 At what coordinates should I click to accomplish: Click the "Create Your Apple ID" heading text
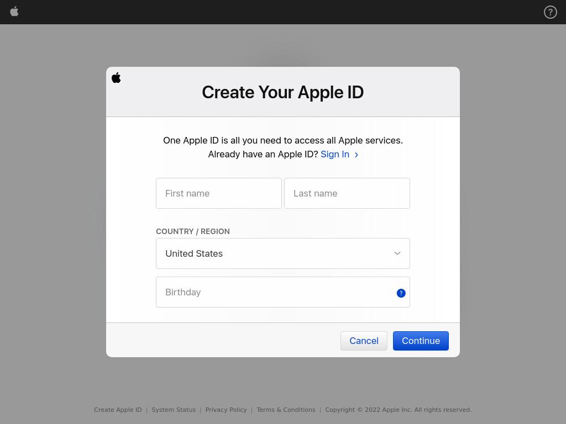pos(282,92)
